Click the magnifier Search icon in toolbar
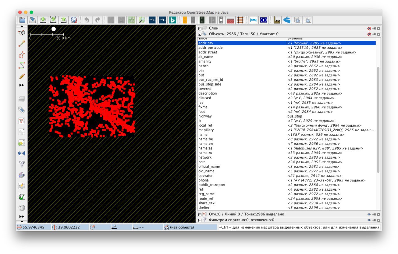 coord(142,20)
